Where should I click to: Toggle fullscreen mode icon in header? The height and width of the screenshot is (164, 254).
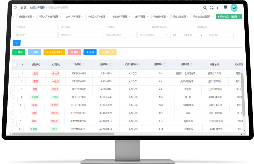[x=212, y=8]
